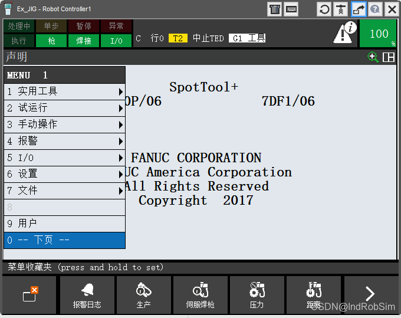Open 报警日志 alarm log shortcut
The image size is (401, 318).
click(x=87, y=295)
